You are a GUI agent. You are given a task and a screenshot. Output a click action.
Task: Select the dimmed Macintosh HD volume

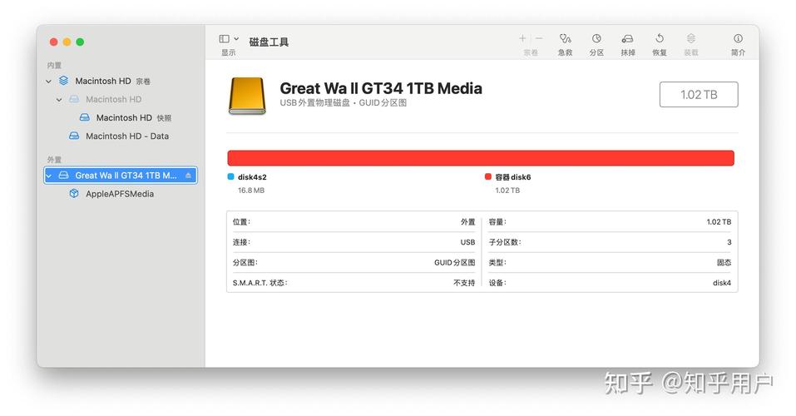[120, 100]
